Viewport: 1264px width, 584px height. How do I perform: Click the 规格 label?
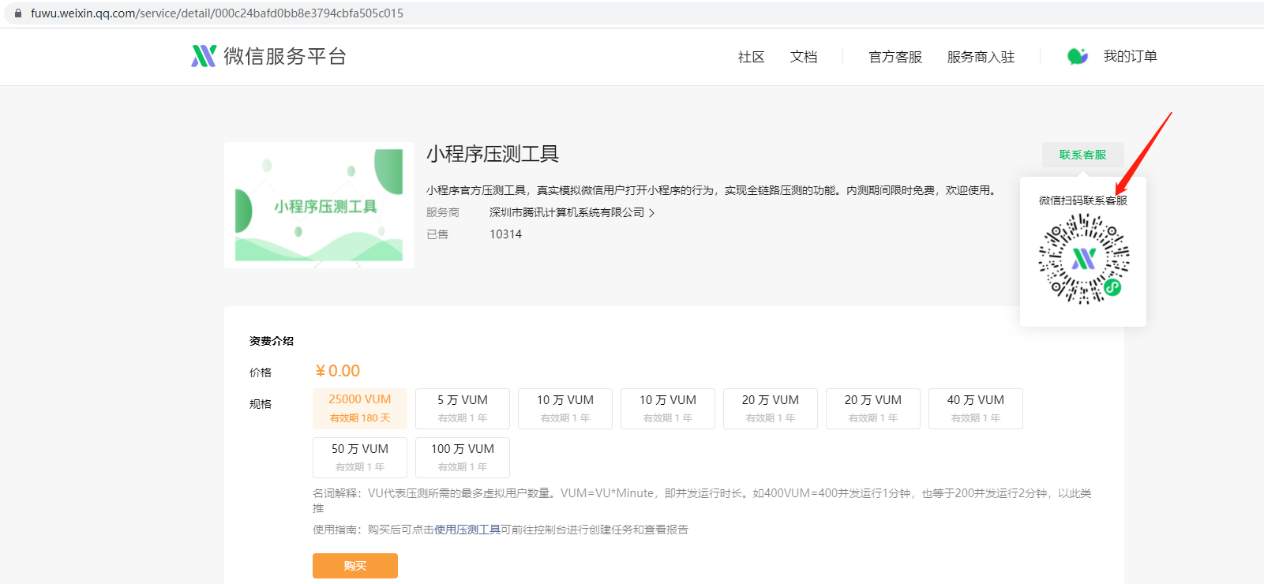(x=261, y=404)
